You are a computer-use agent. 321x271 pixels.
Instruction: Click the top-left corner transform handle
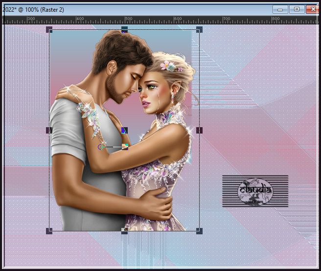[49, 29]
